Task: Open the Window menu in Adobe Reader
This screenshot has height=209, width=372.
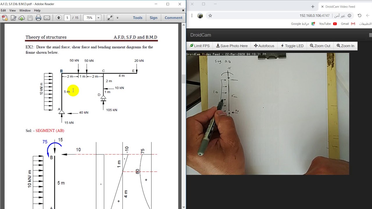Action: click(x=25, y=10)
